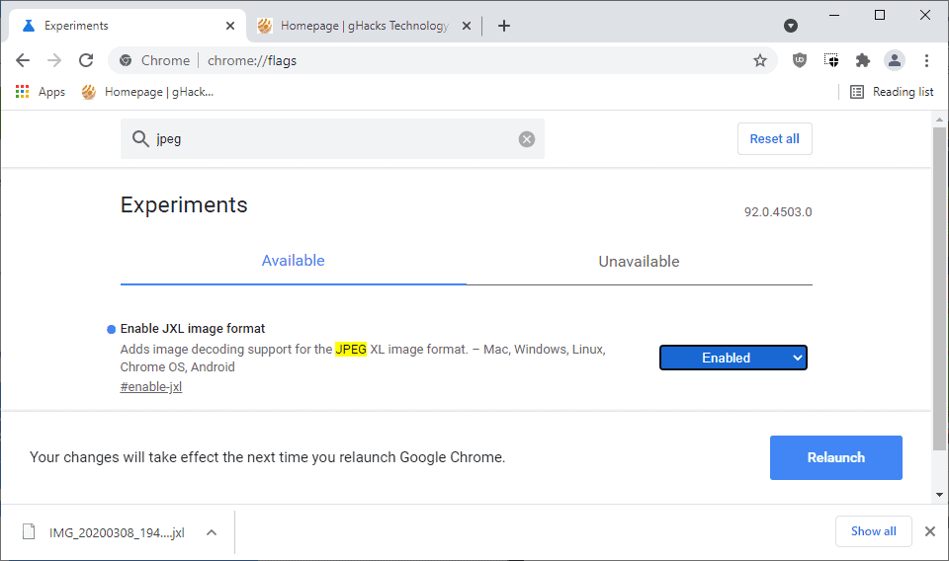Screen dimensions: 949x561
Task: Reset all flags to default
Action: [775, 138]
